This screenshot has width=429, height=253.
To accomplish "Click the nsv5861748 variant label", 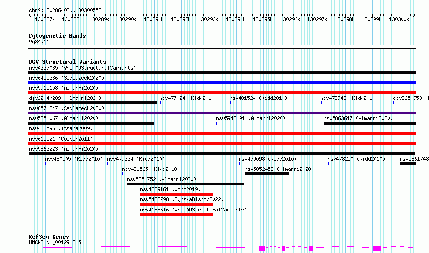I will point(414,159).
